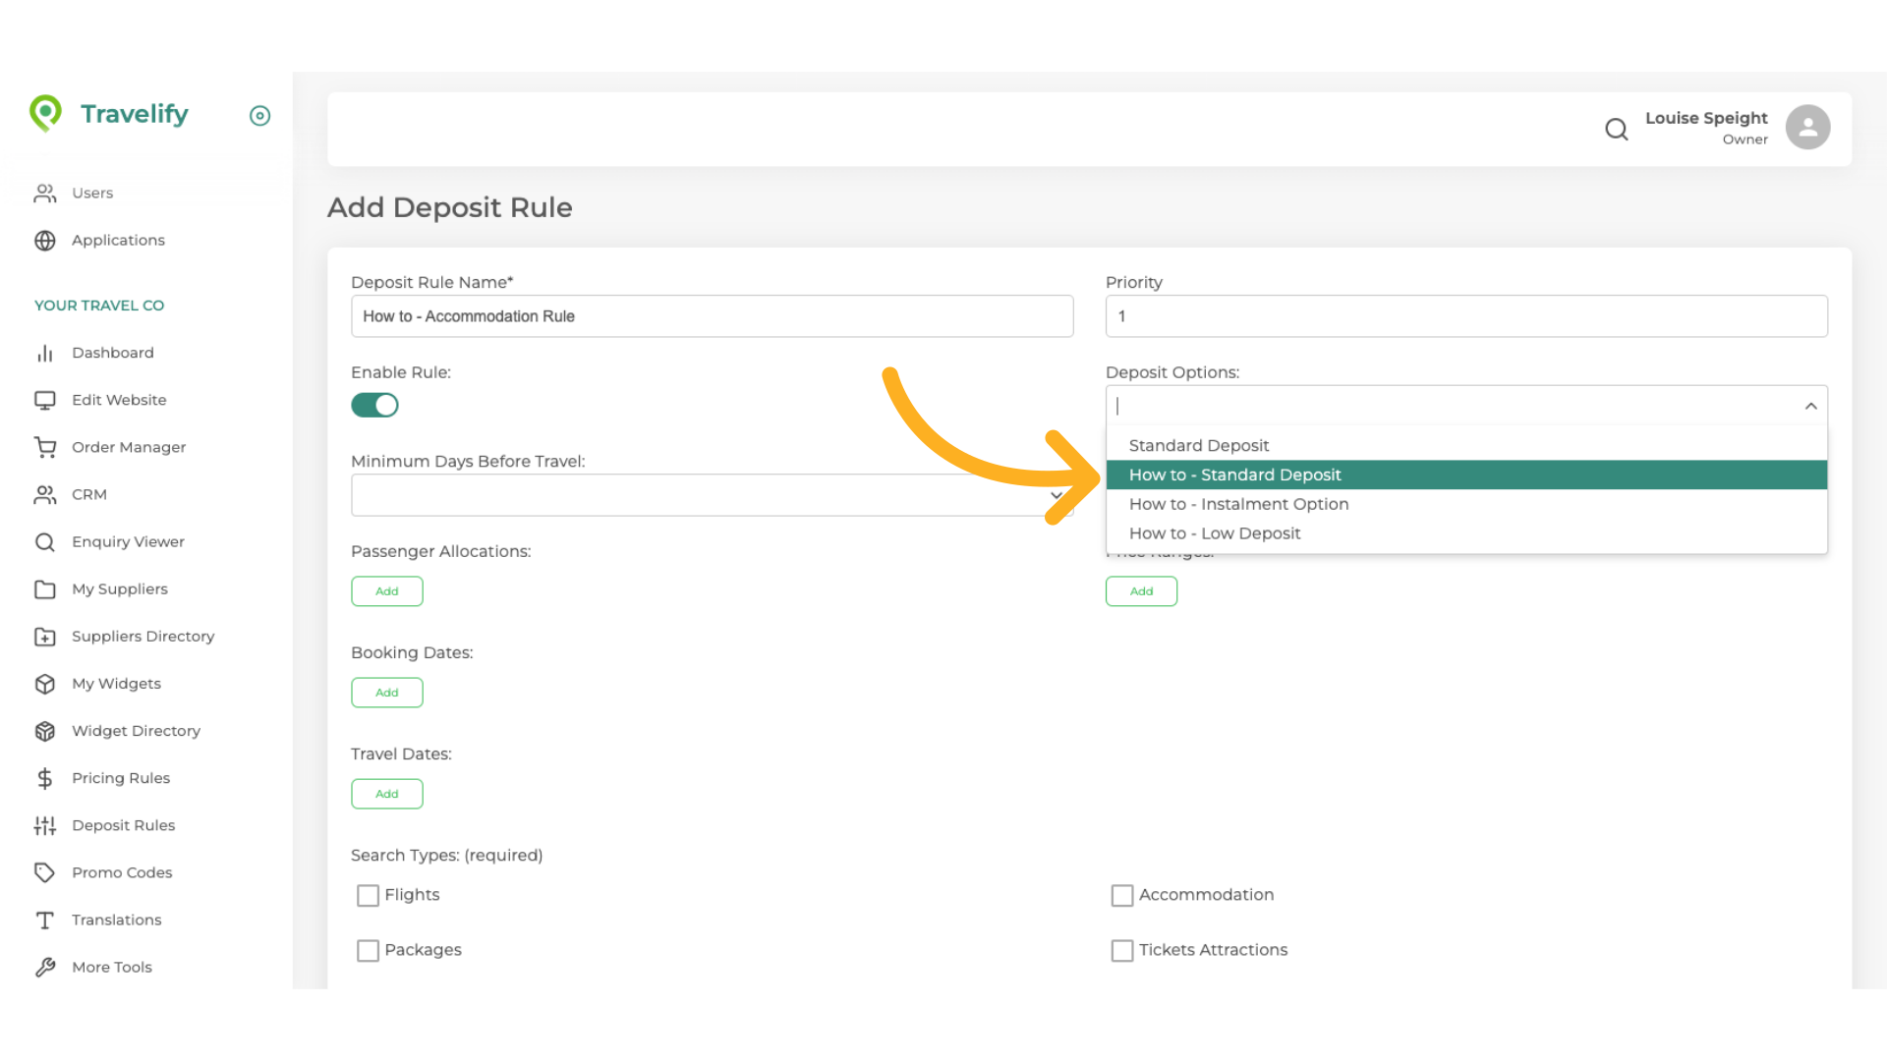The height and width of the screenshot is (1061, 1887).
Task: Open Suppliers Directory from the sidebar
Action: (143, 636)
